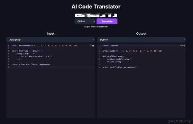Expand the JavaScript input language dropdown
The height and width of the screenshot is (124, 193).
pos(51,40)
